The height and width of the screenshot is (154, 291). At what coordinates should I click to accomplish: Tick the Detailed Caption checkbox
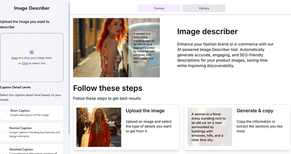click(5, 152)
